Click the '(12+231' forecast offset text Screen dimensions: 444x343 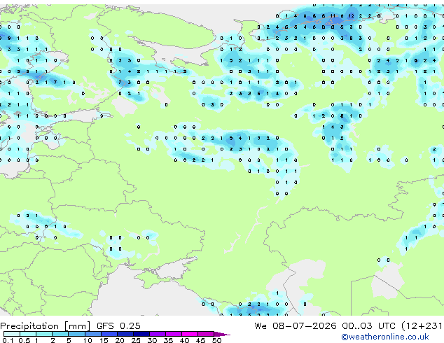click(x=422, y=326)
